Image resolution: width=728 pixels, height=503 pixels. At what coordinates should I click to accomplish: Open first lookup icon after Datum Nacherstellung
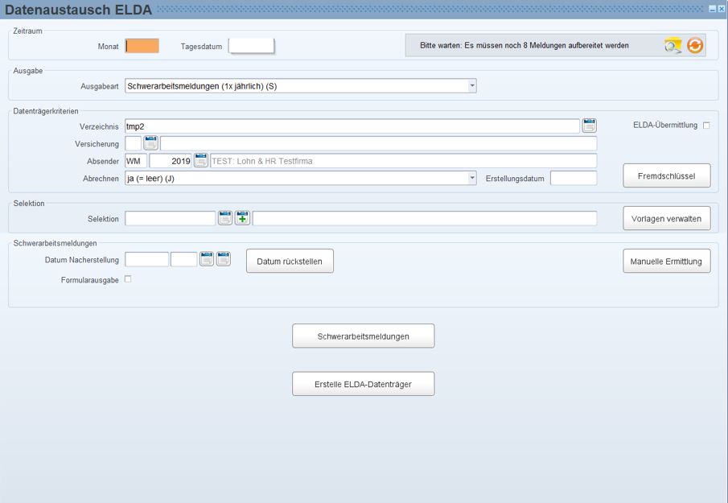207,259
